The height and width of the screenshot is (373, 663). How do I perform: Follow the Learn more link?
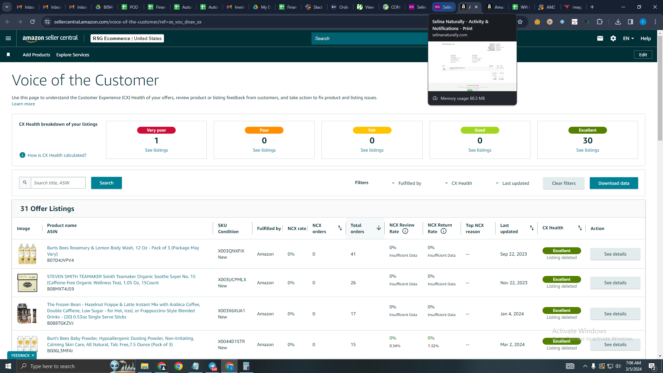tap(23, 104)
